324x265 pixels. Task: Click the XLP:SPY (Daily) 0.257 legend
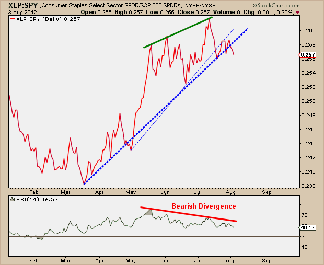point(48,19)
